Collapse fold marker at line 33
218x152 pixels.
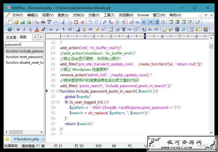[58, 102]
